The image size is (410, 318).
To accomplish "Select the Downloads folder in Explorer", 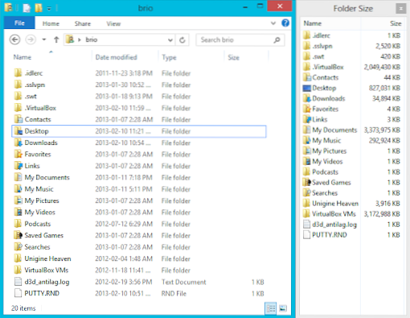I will pos(139,142).
